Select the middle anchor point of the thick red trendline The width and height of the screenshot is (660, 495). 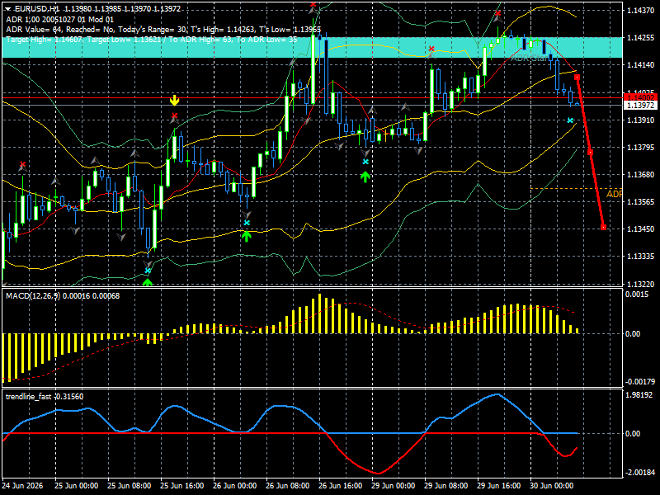coord(590,153)
